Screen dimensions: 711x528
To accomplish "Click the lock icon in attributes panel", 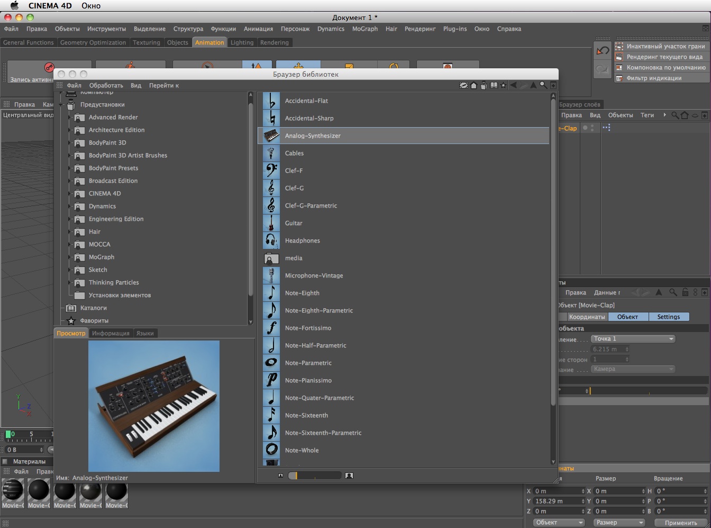I will pos(685,292).
